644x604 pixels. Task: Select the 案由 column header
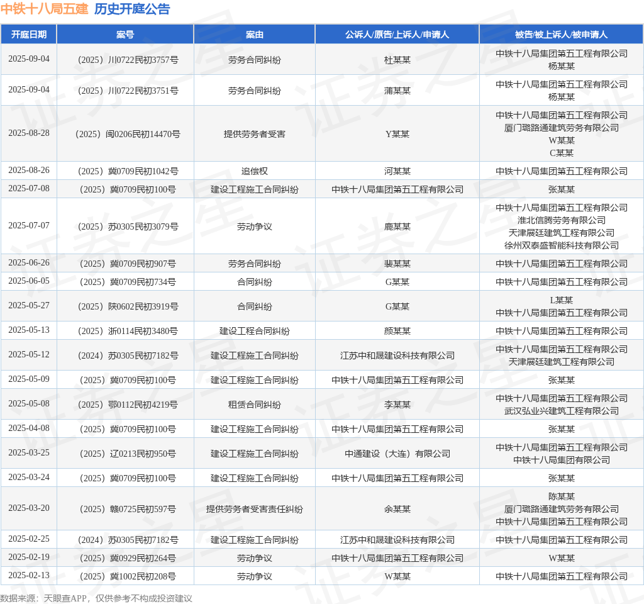tap(255, 35)
